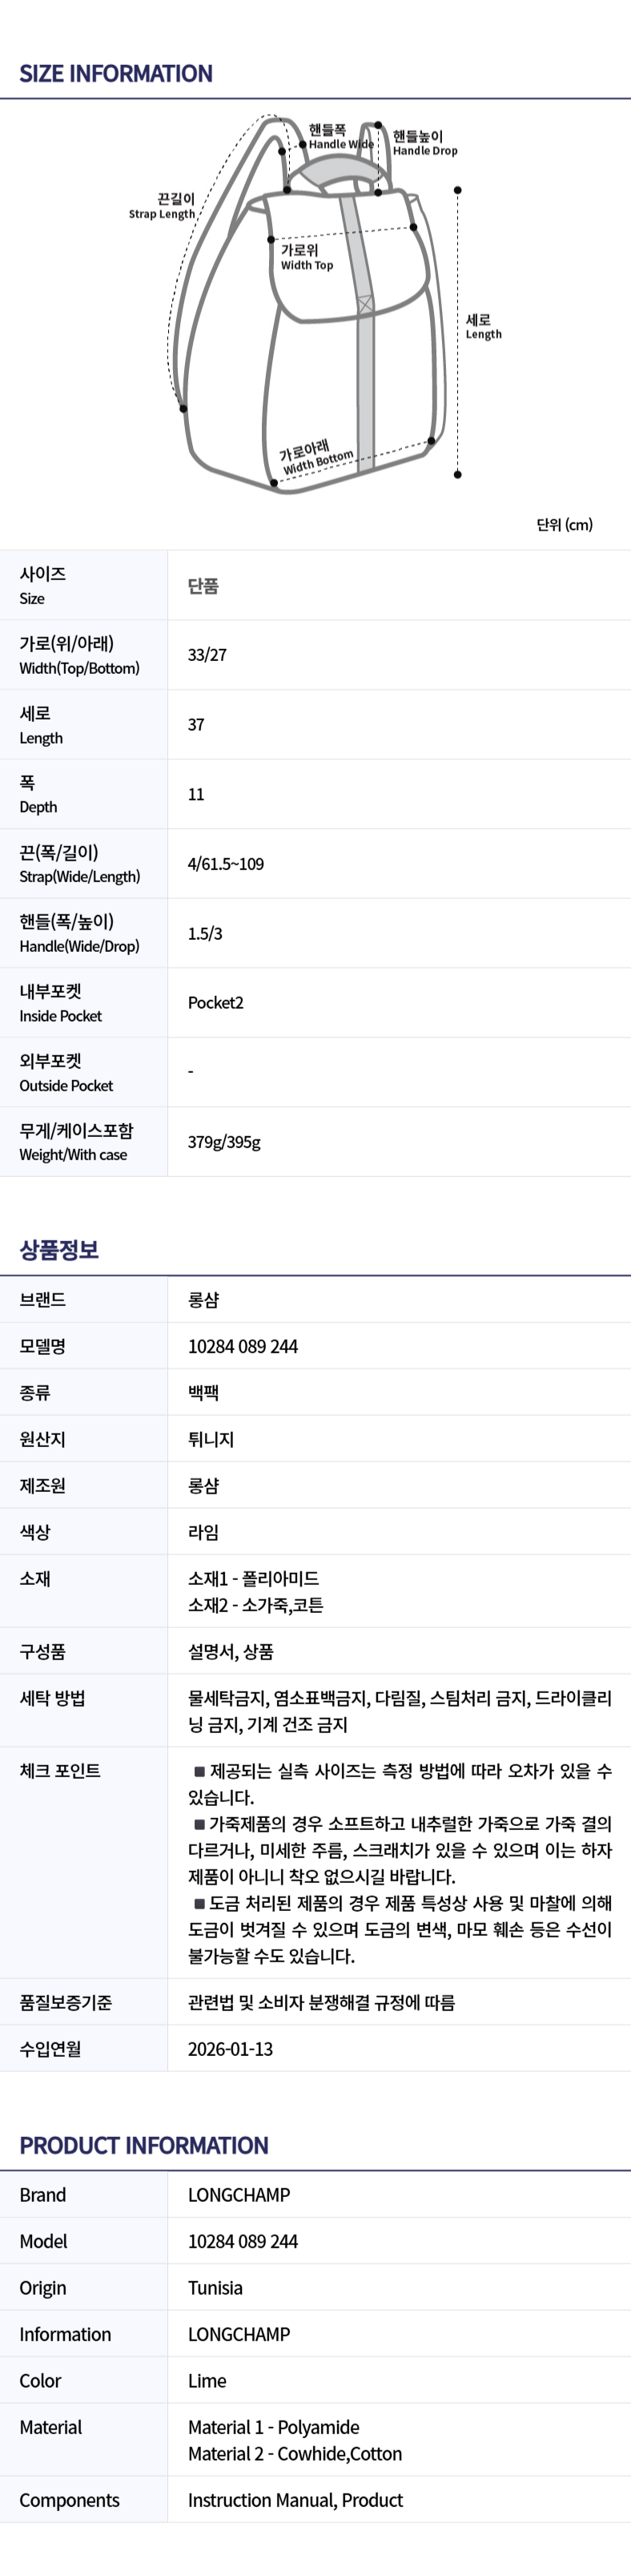This screenshot has width=631, height=2576.
Task: Select the "튀니지" origin value
Action: 211,1440
